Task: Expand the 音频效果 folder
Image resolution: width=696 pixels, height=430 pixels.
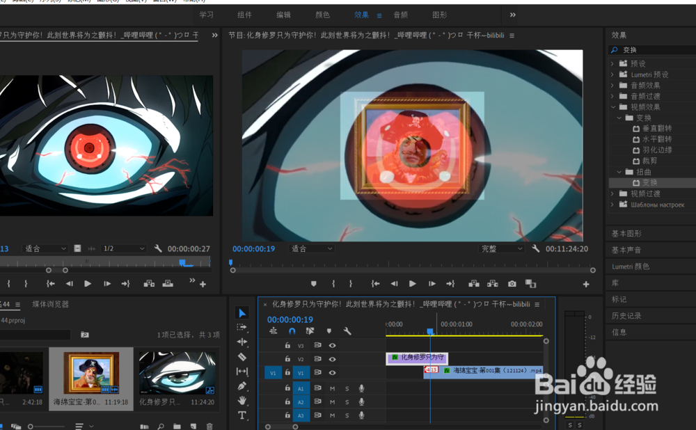Action: click(612, 85)
